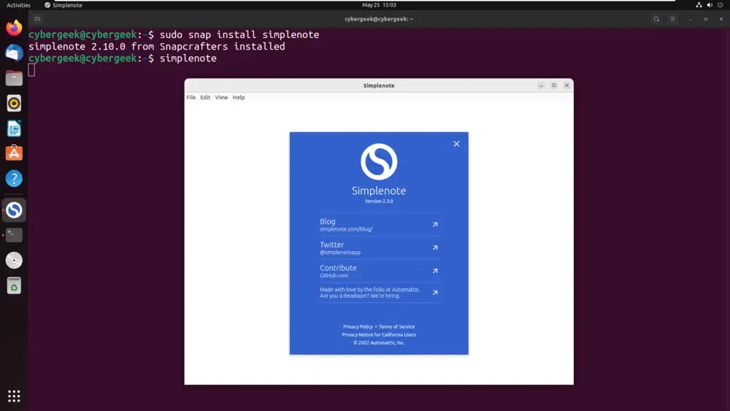Open the Privacy Policy link
Viewport: 730px width, 411px height.
358,327
